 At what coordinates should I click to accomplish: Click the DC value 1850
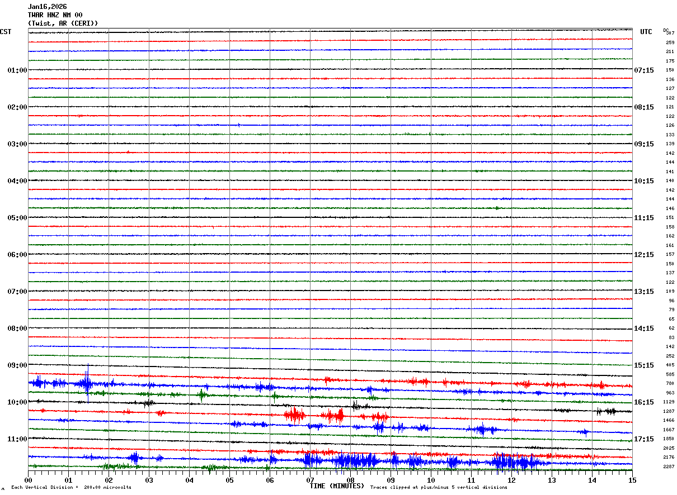click(x=669, y=439)
